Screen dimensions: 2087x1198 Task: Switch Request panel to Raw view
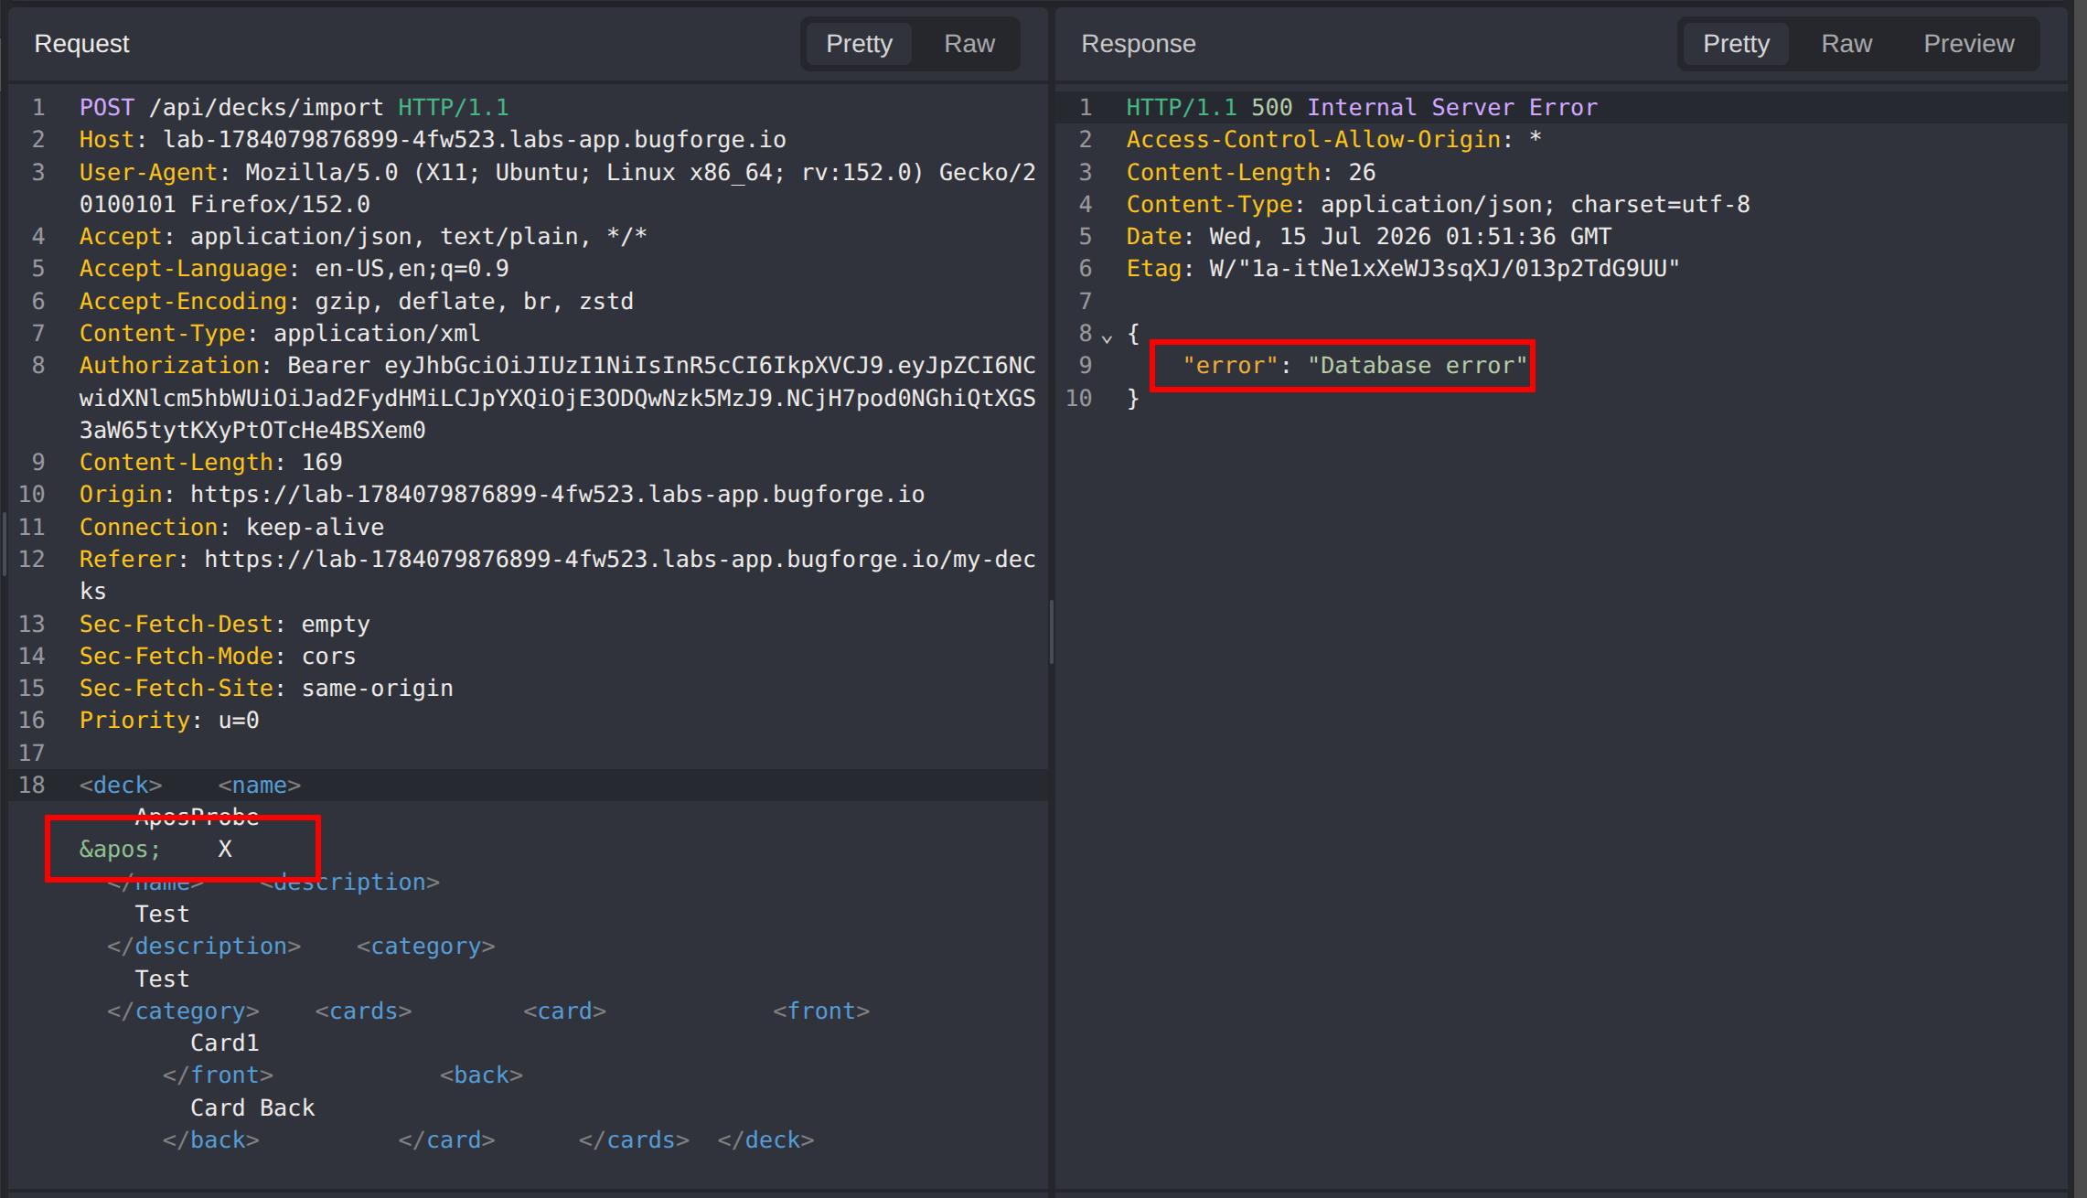(x=969, y=44)
